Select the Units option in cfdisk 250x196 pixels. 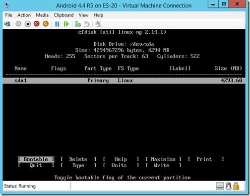click(x=121, y=165)
